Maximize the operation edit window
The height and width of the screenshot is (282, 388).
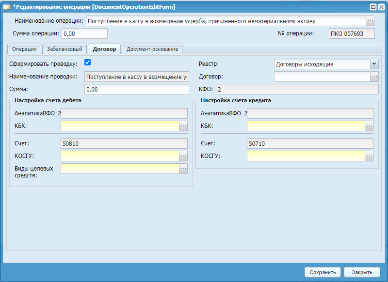click(373, 7)
